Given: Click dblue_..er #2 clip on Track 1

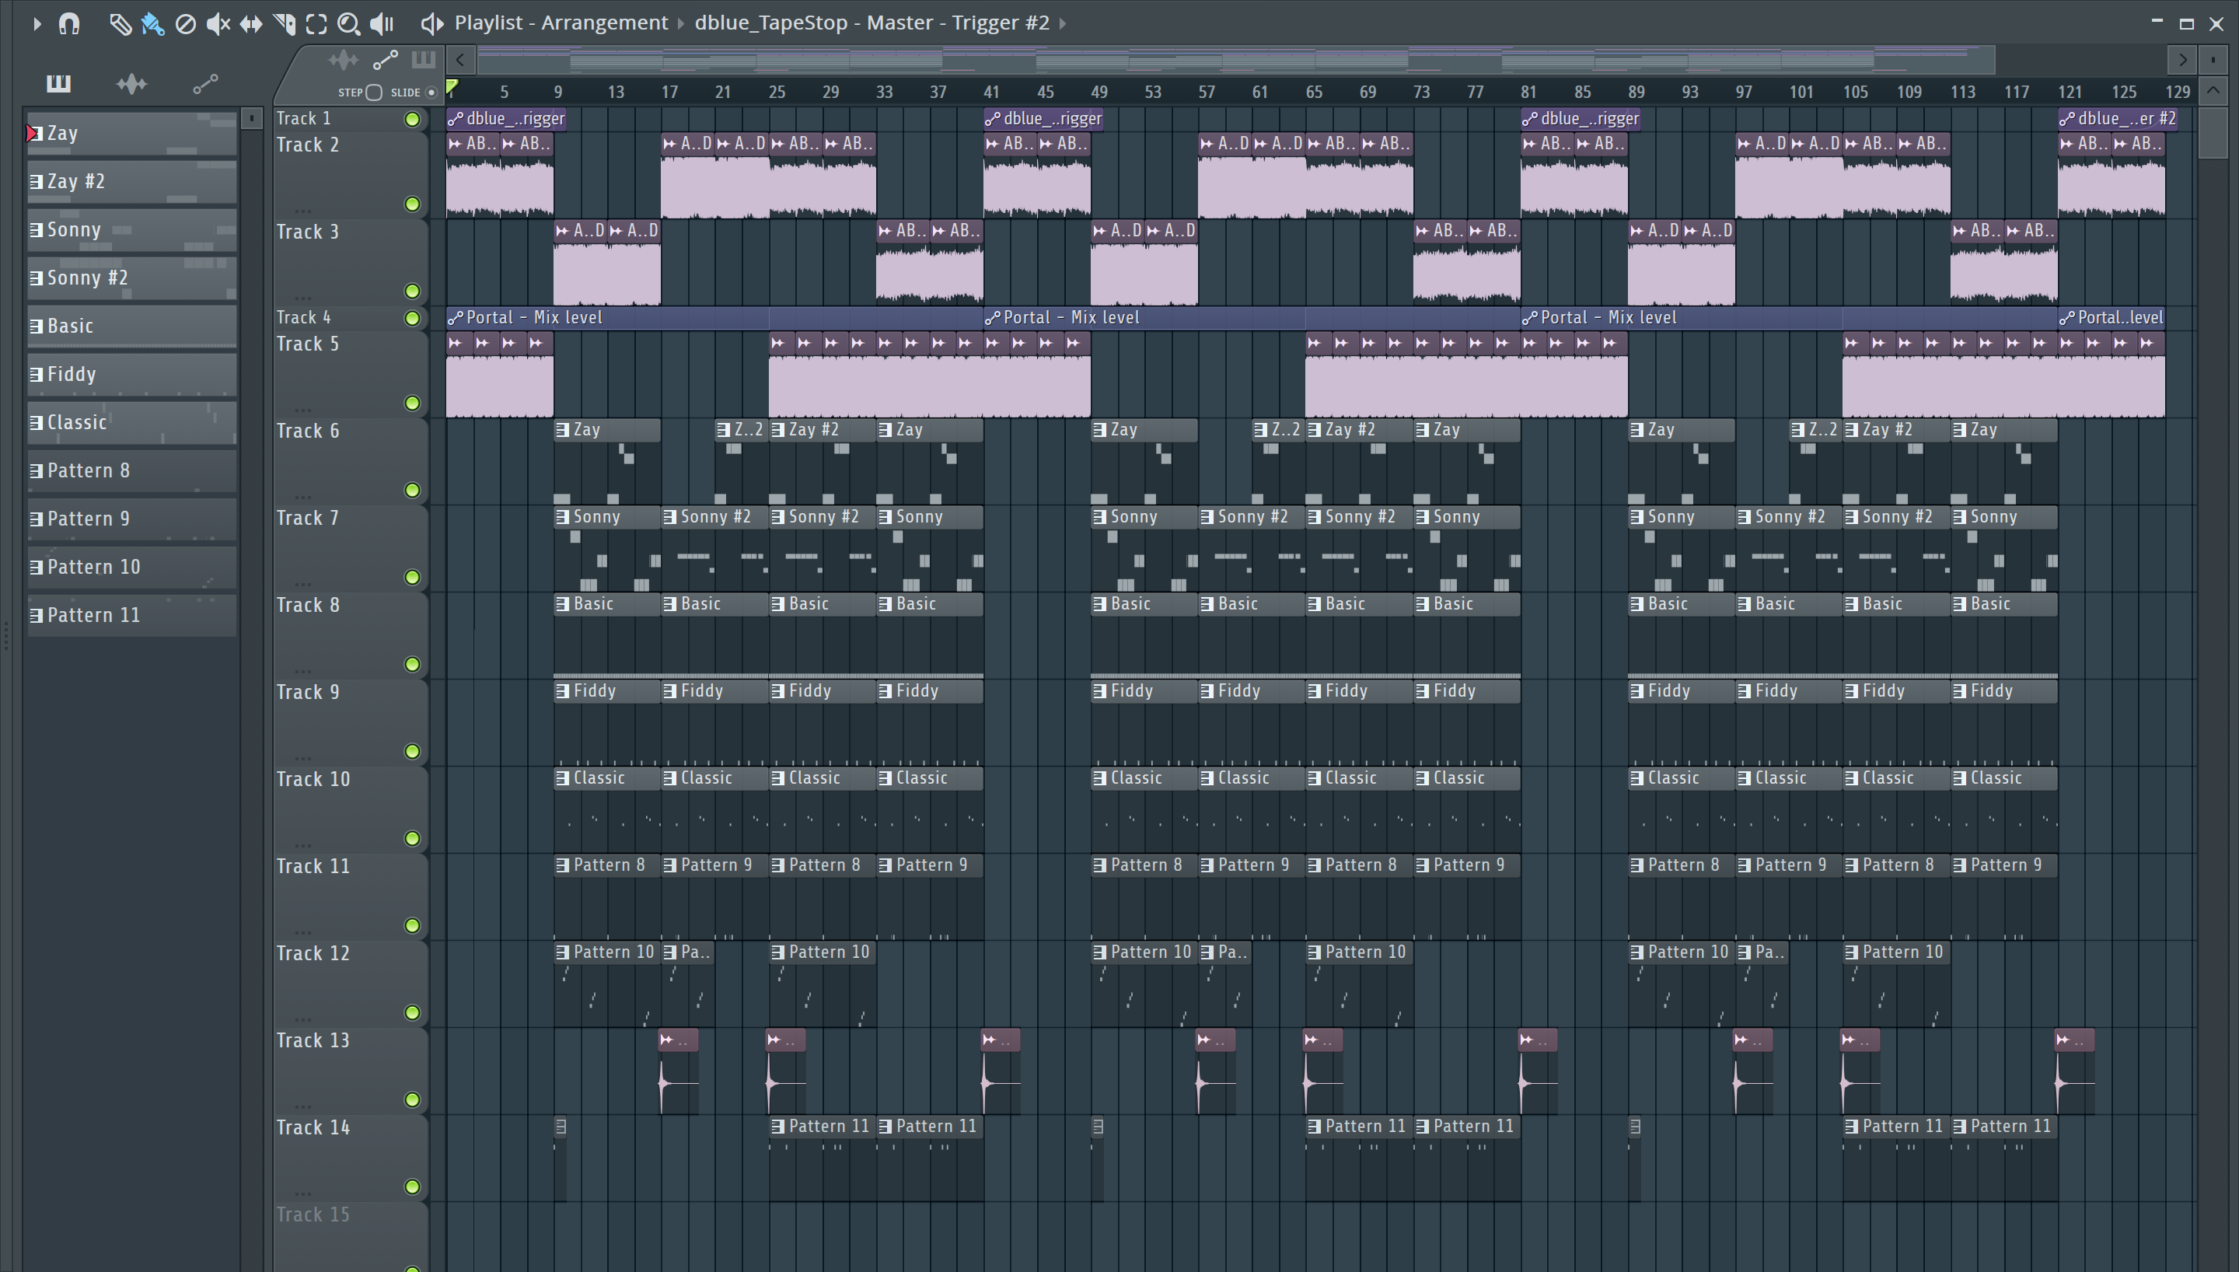Looking at the screenshot, I should (x=2118, y=119).
